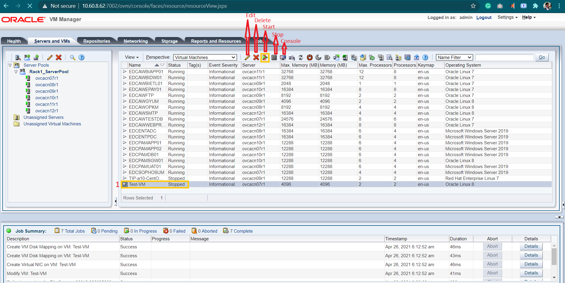Open the Name Filter dropdown

(x=454, y=57)
